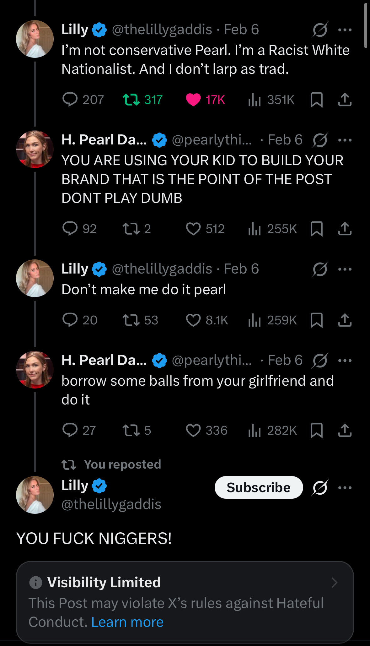Undo the repost on the 317-reposts post
The width and height of the screenshot is (370, 646).
pyautogui.click(x=131, y=100)
